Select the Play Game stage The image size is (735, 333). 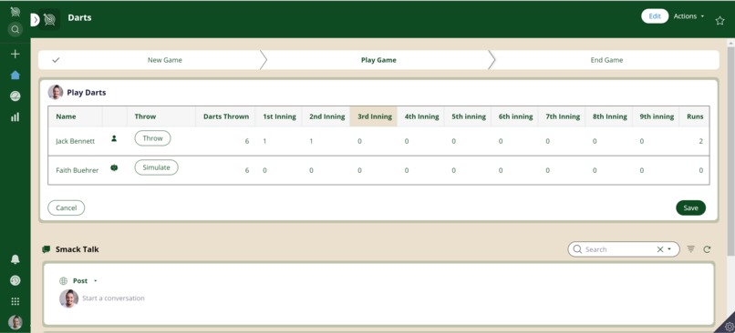(378, 60)
